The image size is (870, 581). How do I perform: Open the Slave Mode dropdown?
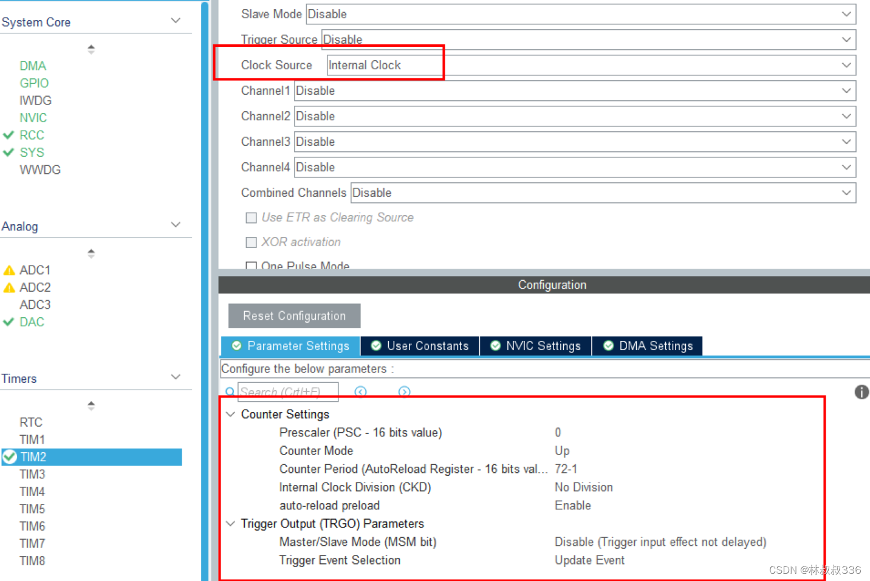pyautogui.click(x=581, y=14)
